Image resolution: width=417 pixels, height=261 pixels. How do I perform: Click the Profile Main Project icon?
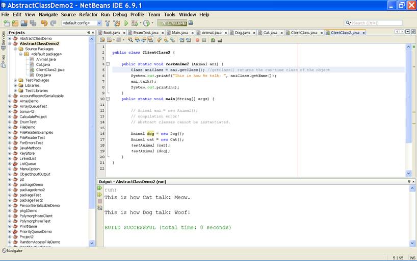(146, 23)
